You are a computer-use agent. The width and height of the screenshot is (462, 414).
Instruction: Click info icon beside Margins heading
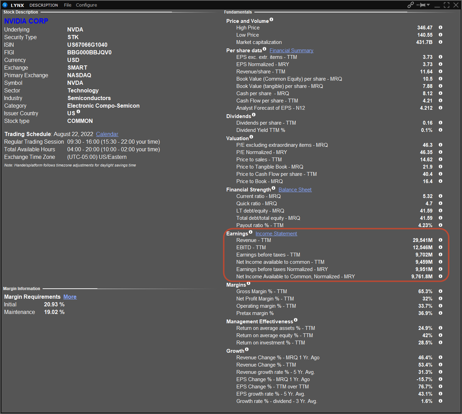[x=249, y=283]
